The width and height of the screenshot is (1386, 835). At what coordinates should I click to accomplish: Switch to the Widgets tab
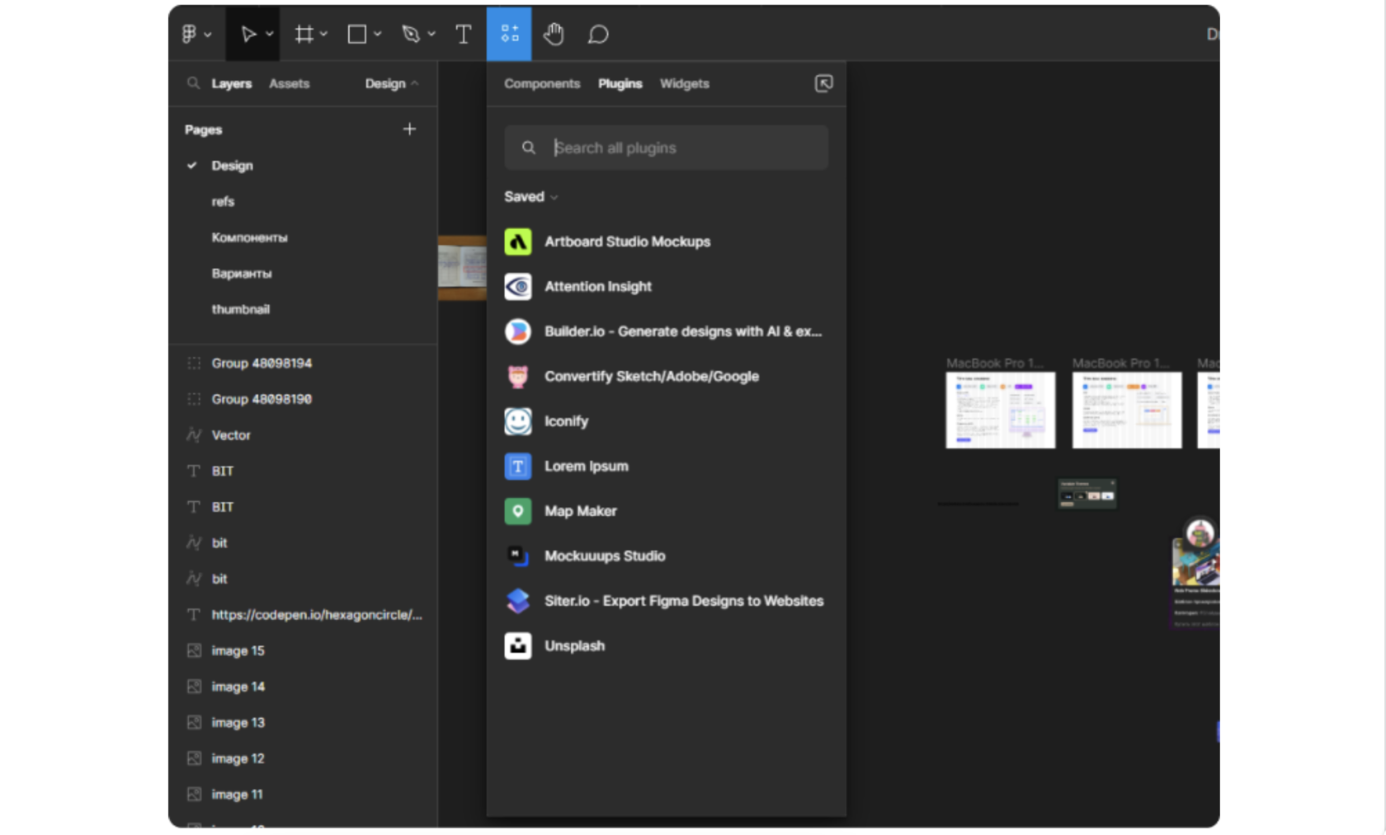(685, 83)
